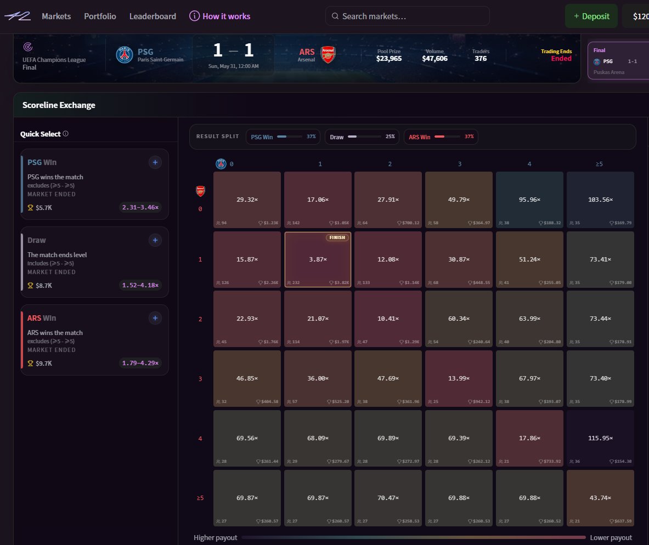Click the PSG club crest in match header
The height and width of the screenshot is (545, 649).
click(x=124, y=55)
